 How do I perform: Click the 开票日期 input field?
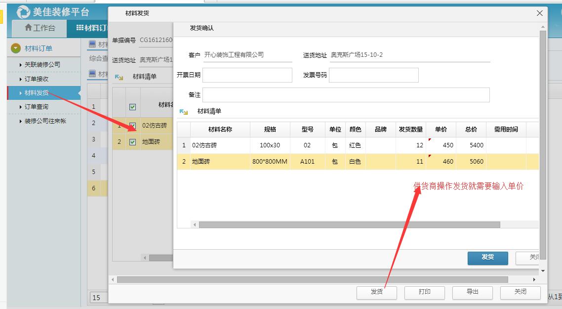pos(247,75)
